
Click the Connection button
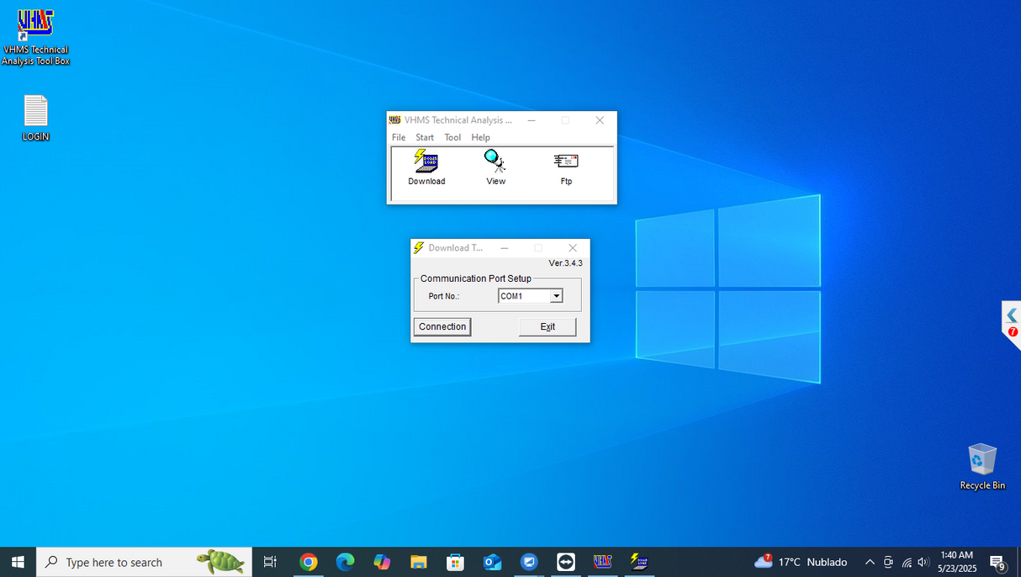(442, 326)
